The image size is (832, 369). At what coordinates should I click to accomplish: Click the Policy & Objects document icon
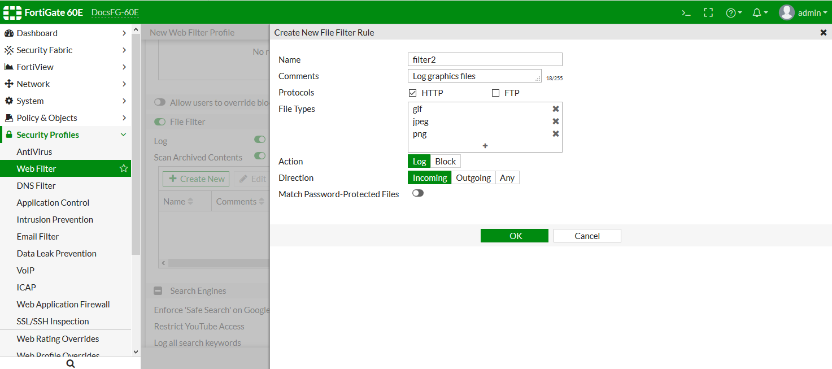click(x=8, y=118)
